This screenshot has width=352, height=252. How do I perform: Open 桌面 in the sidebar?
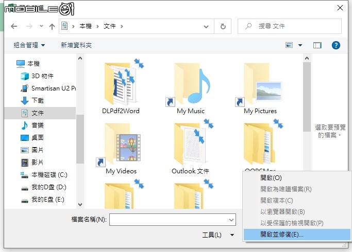(x=32, y=137)
